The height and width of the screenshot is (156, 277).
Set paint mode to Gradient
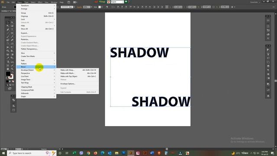click(10, 81)
